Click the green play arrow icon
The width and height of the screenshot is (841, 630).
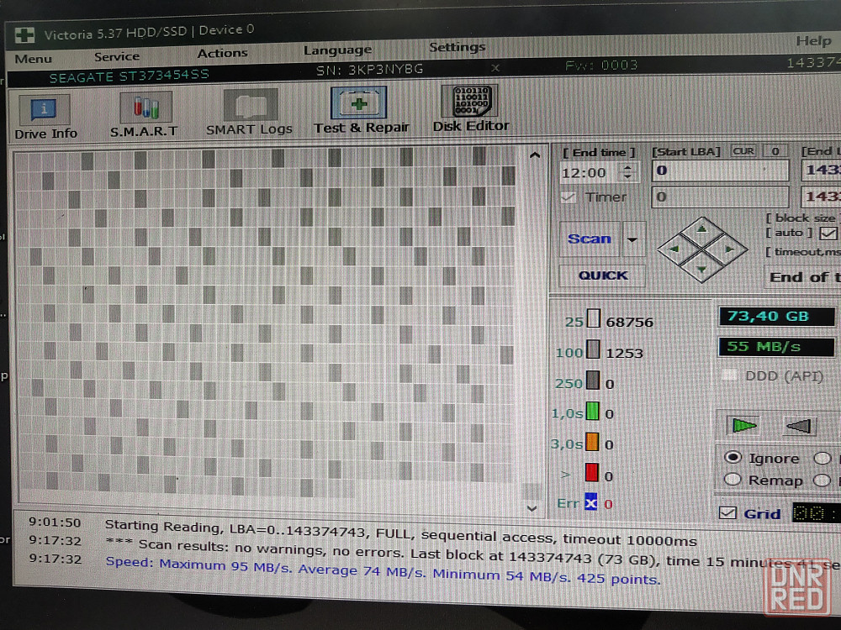pyautogui.click(x=744, y=425)
